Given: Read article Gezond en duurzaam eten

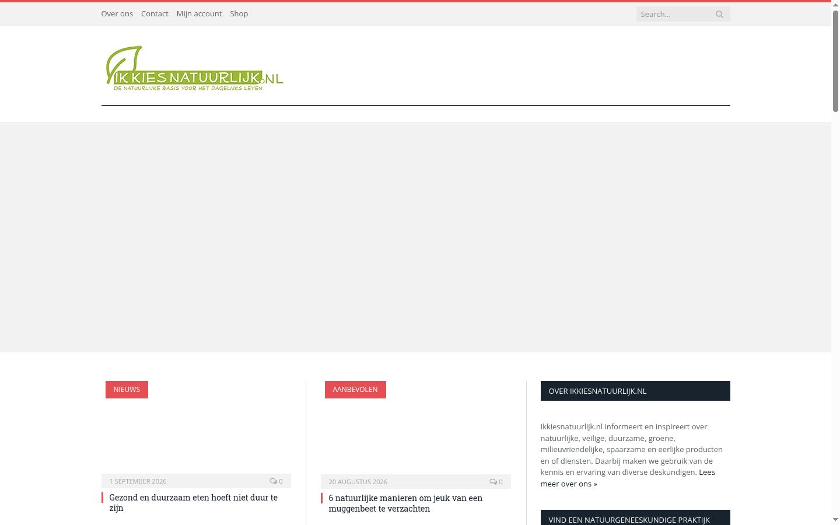Looking at the screenshot, I should [x=194, y=503].
